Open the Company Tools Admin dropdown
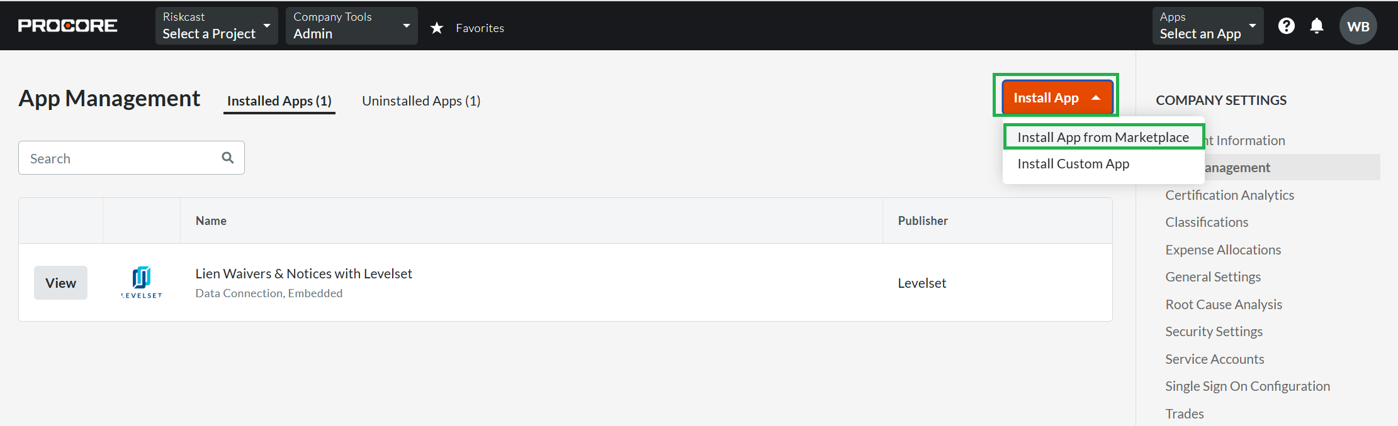This screenshot has height=426, width=1398. 351,26
